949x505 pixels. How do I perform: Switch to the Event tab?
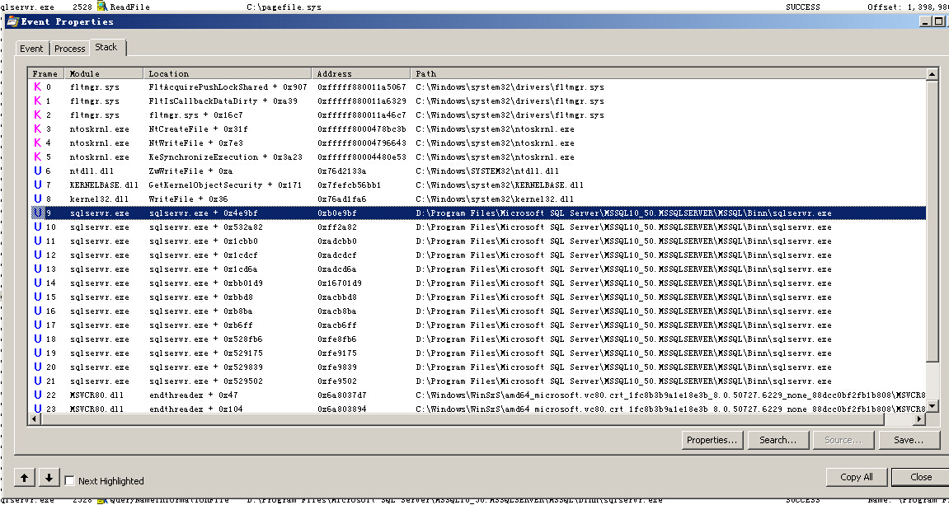click(x=31, y=49)
